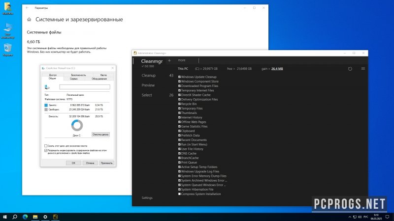Click the РУС language indicator

(x=366, y=217)
